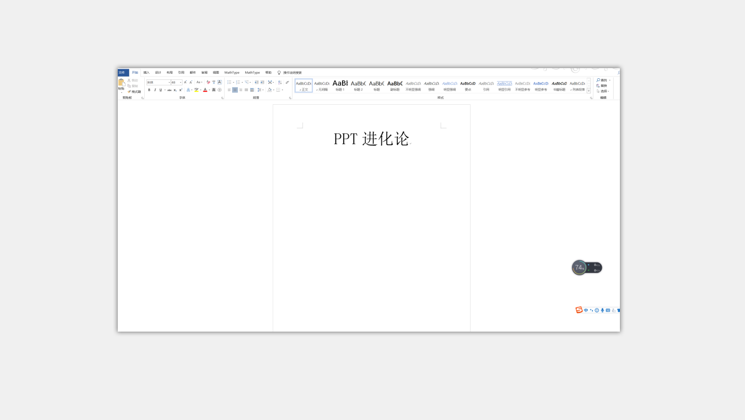Decrease the paragraph indent
The width and height of the screenshot is (745, 420).
pos(256,82)
